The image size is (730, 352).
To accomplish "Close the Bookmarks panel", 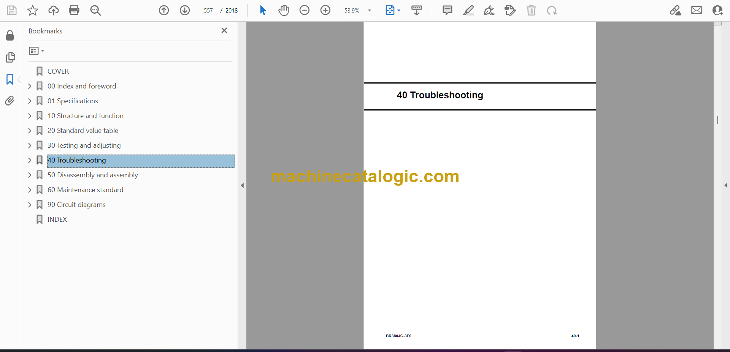I will tap(224, 30).
